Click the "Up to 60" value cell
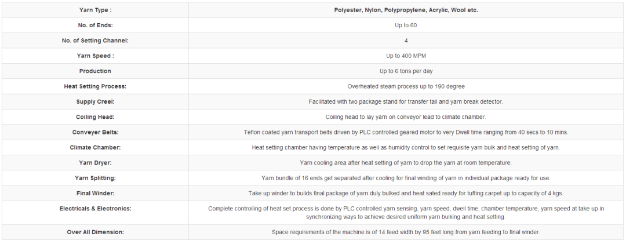This screenshot has height=244, width=626. point(406,26)
